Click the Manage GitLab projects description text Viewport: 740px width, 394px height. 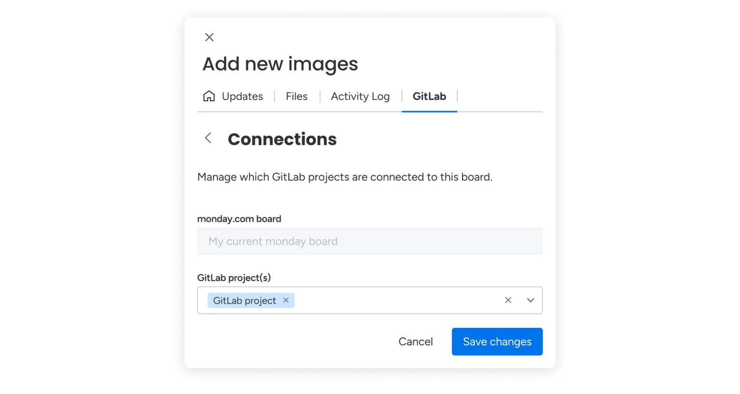[x=344, y=177]
